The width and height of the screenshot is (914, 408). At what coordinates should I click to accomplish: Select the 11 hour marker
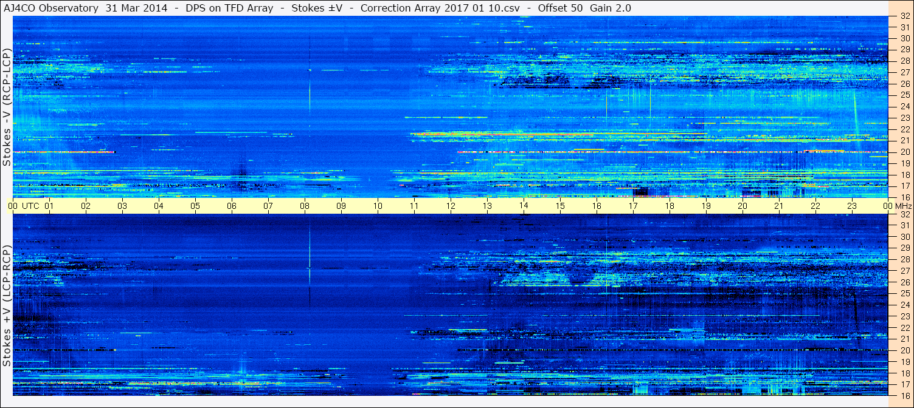[414, 206]
